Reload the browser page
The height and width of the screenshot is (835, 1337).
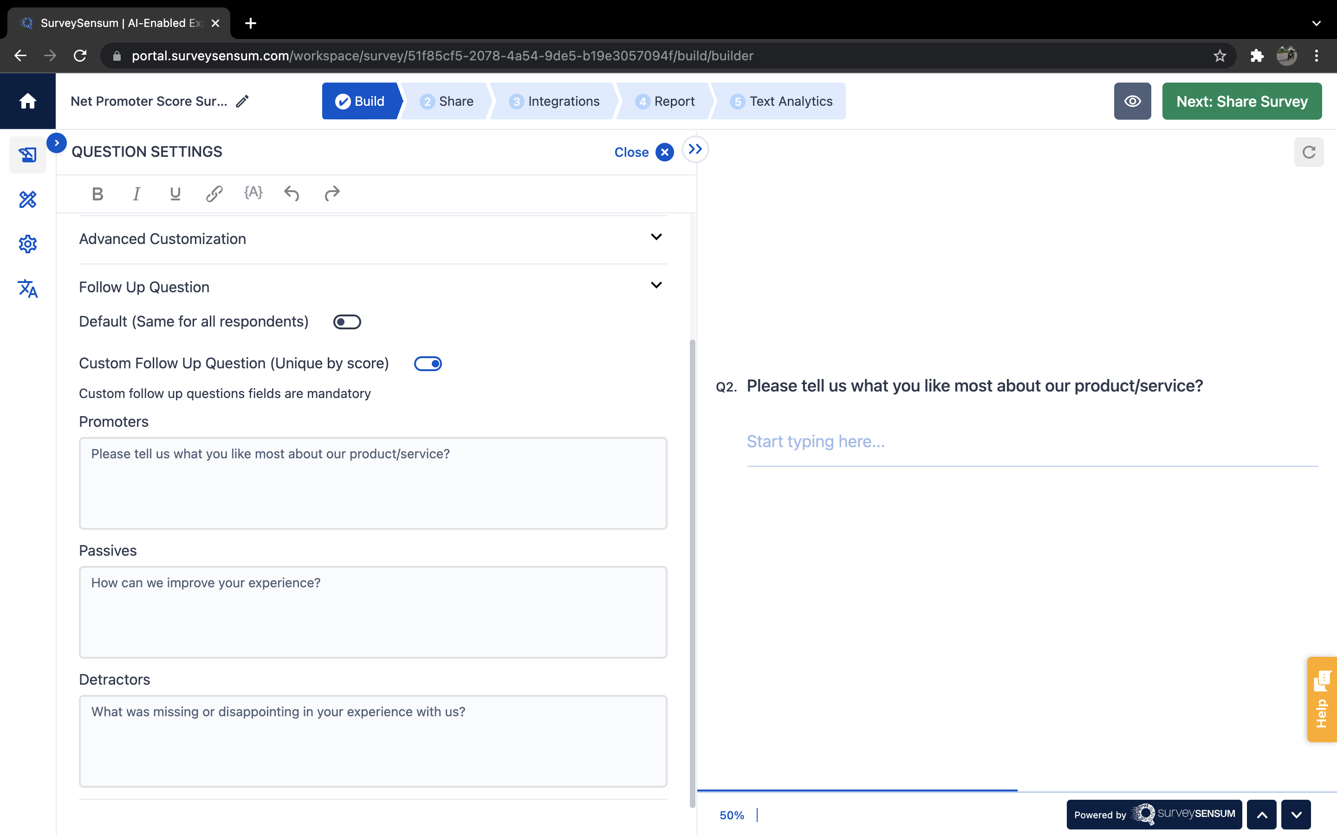80,56
